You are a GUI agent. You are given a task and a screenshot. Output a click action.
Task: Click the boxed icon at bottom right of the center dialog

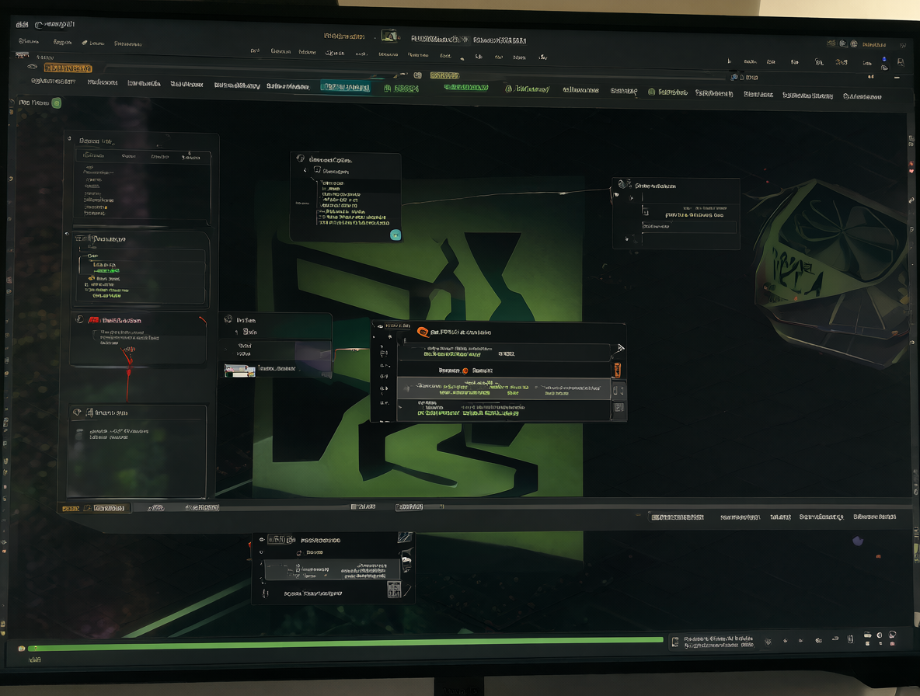618,408
